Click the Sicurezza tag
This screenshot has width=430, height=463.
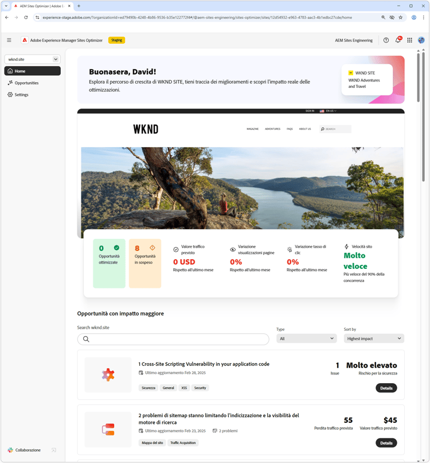tap(148, 388)
